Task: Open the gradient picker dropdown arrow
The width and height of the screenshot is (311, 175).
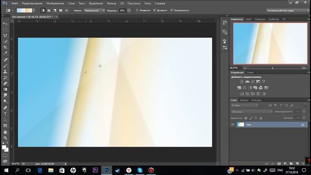Action: click(34, 10)
